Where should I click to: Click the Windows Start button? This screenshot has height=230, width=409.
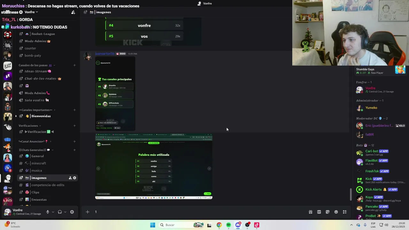point(153,225)
